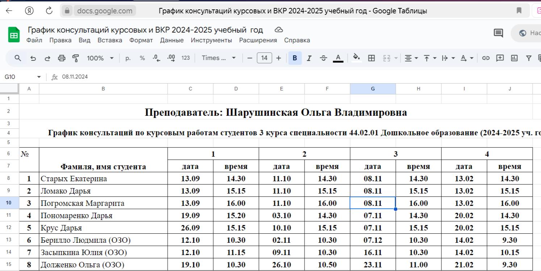541x271 pixels.
Task: Click the insert link icon
Action: [486, 58]
